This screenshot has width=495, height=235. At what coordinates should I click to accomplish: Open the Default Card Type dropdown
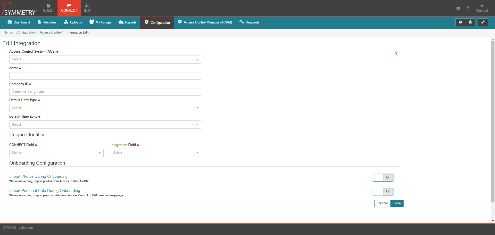pyautogui.click(x=105, y=108)
